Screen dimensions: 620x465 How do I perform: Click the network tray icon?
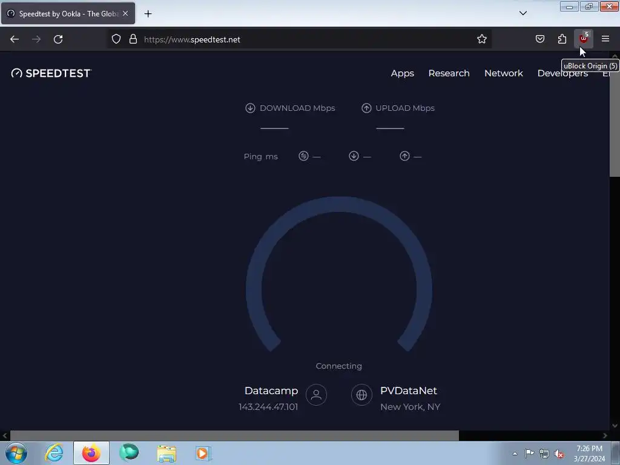pyautogui.click(x=544, y=454)
